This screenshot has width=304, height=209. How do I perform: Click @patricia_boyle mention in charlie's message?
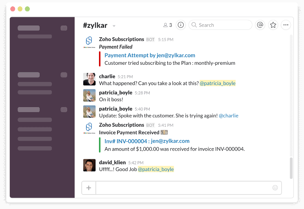[x=218, y=83]
